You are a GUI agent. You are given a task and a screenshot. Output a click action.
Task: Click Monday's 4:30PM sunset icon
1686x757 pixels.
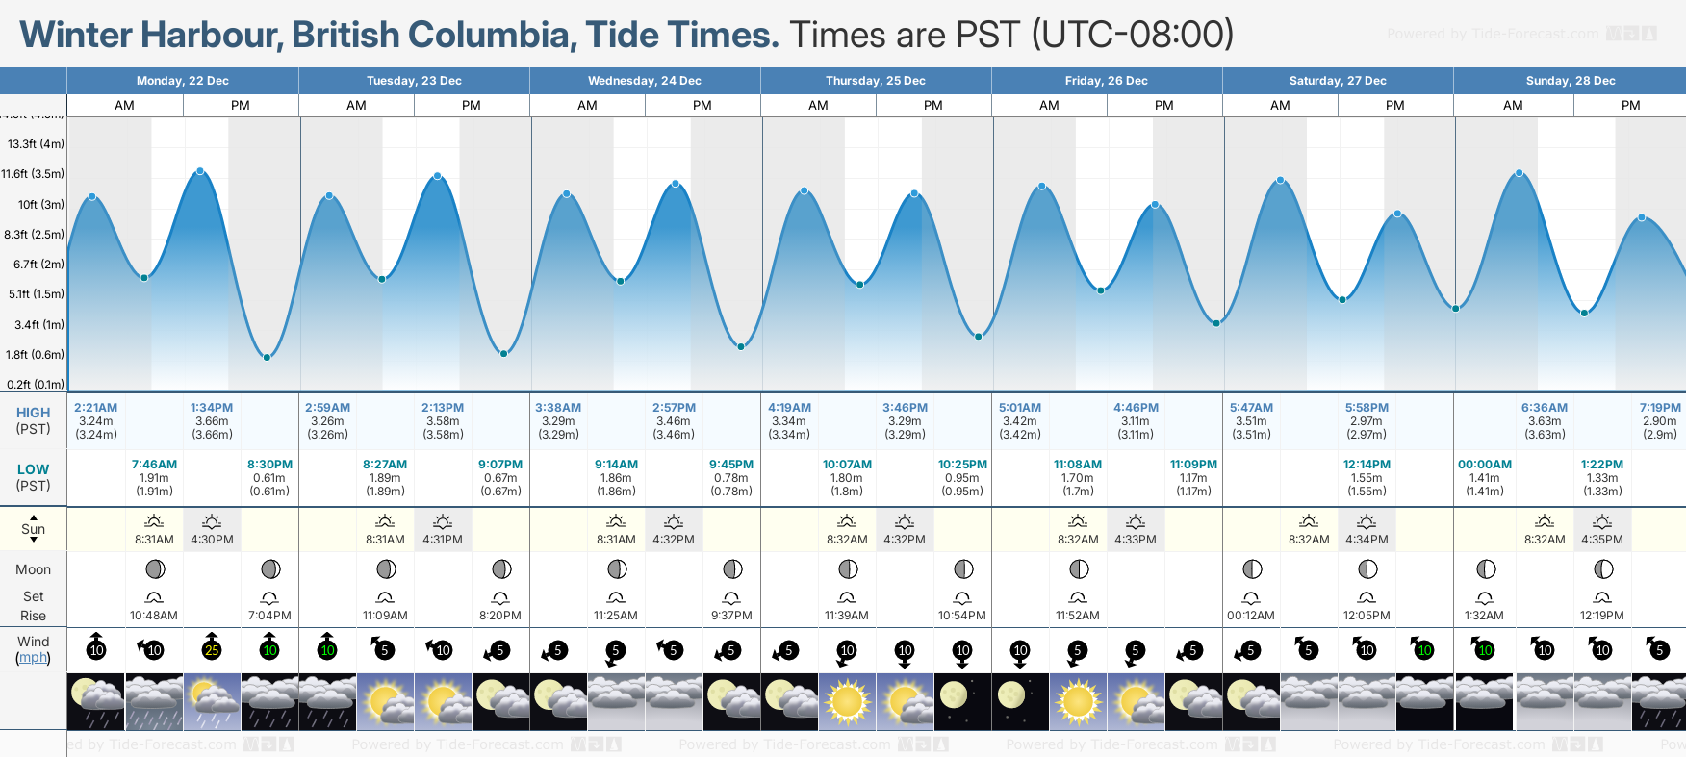212,522
